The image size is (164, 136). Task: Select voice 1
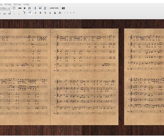[65, 13]
